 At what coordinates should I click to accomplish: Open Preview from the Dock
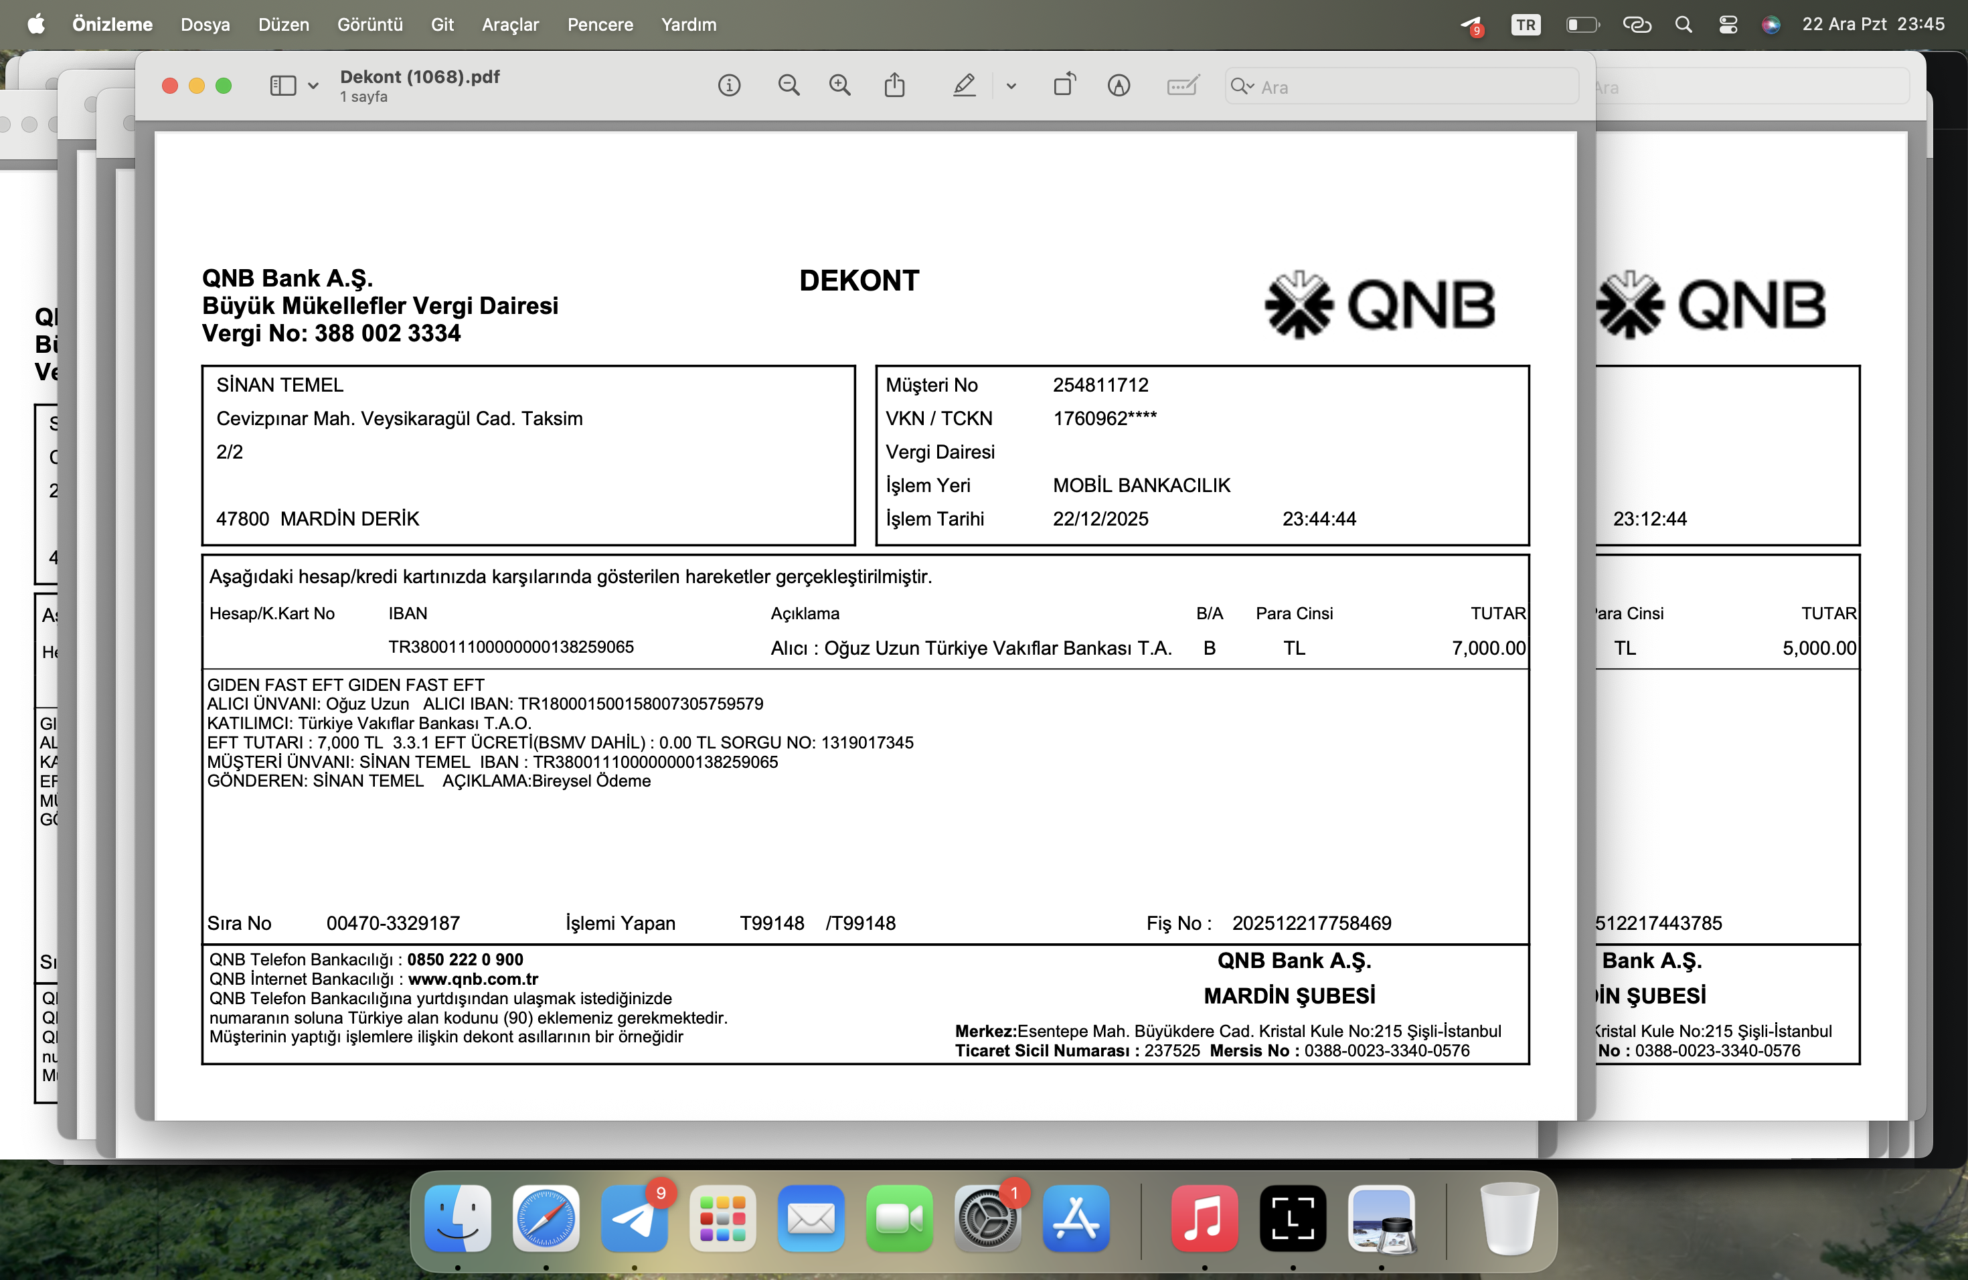click(1382, 1219)
